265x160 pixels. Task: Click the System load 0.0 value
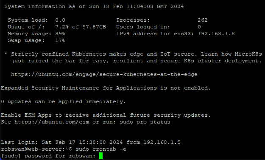point(60,20)
